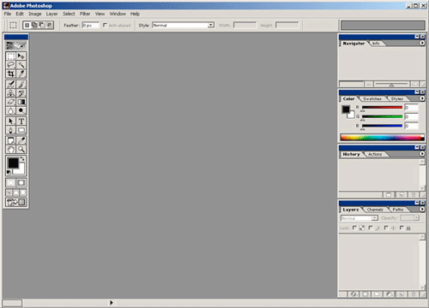Viewport: 429px width, 308px height.
Task: Select the Eyedropper tool
Action: pos(21,140)
